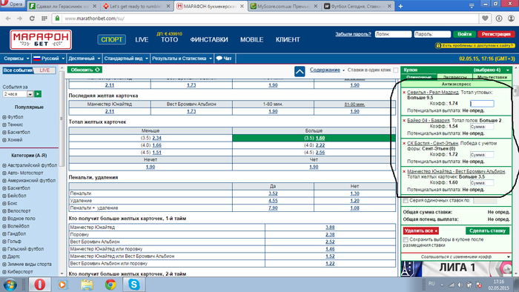Go to the КЛИЕНТ section
The image size is (519, 292).
coord(288,40)
